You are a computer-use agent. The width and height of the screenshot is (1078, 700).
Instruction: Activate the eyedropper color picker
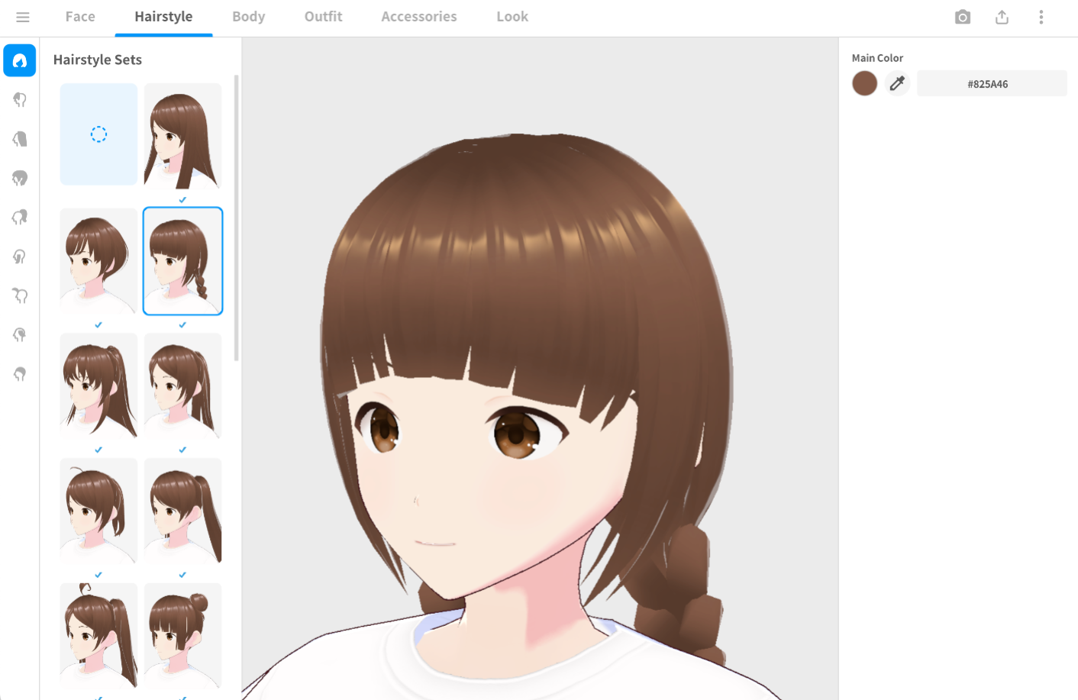(x=897, y=83)
